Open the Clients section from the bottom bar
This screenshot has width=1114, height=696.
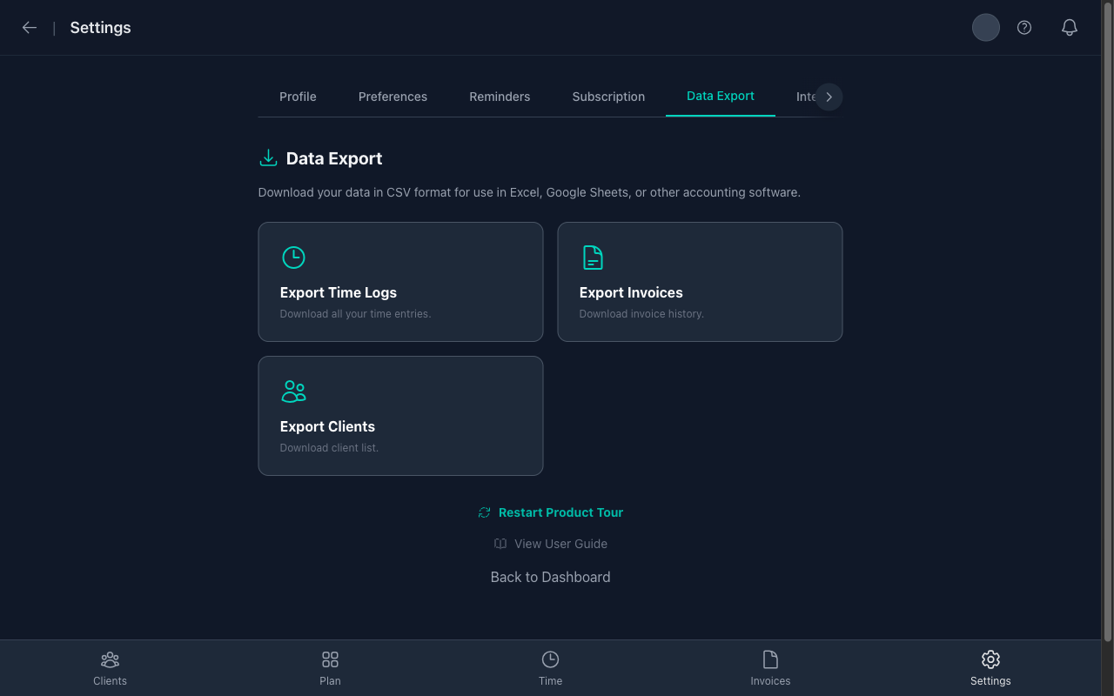[110, 666]
